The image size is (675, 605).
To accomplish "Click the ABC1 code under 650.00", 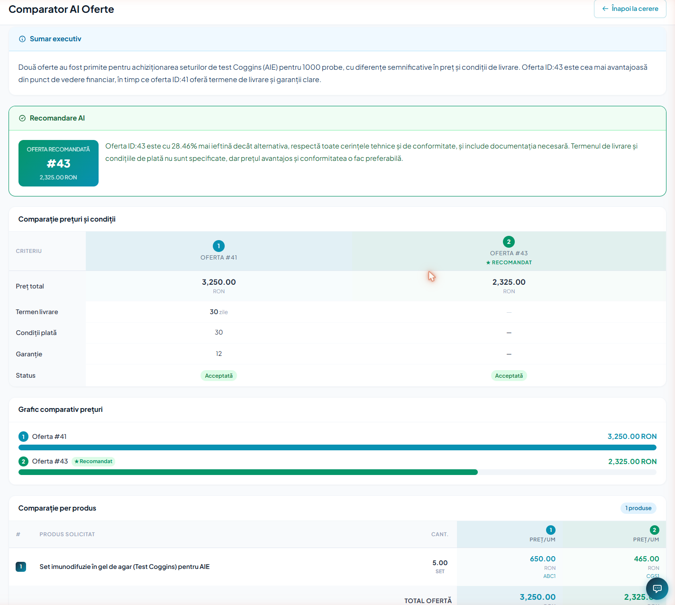I will [549, 576].
